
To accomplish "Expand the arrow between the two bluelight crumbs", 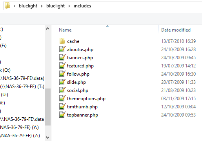I will [x=42, y=6].
